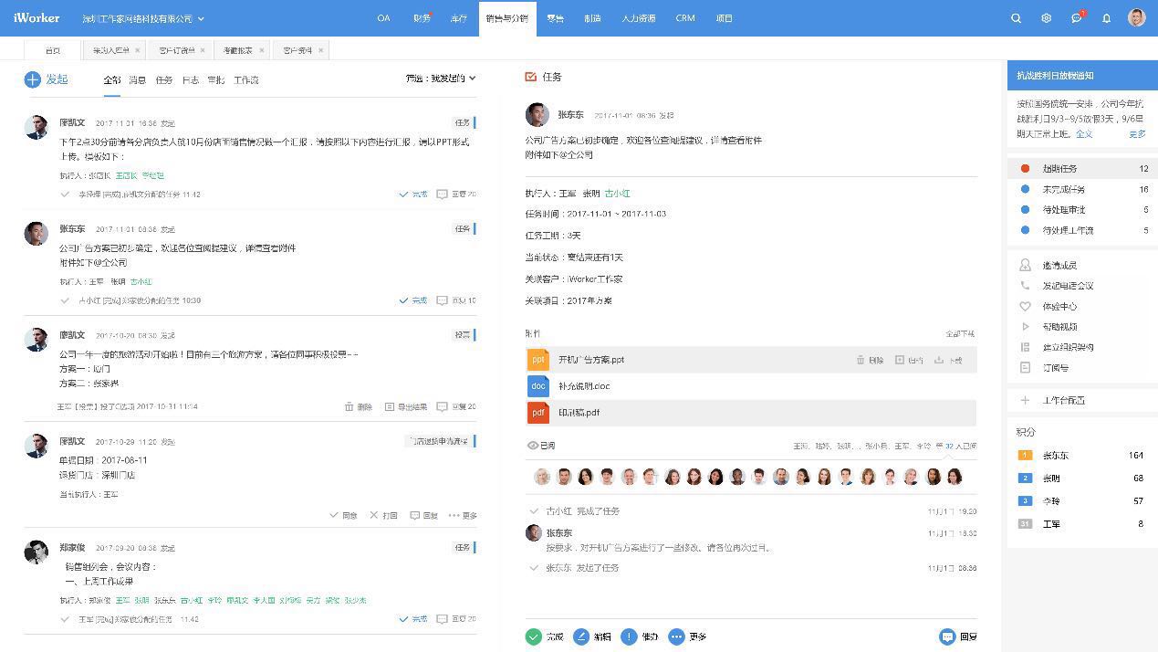Click 全部下载 link above attachments
Screen dimensions: 1158x652
point(960,333)
